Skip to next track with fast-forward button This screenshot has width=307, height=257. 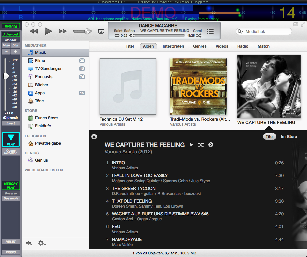point(63,31)
